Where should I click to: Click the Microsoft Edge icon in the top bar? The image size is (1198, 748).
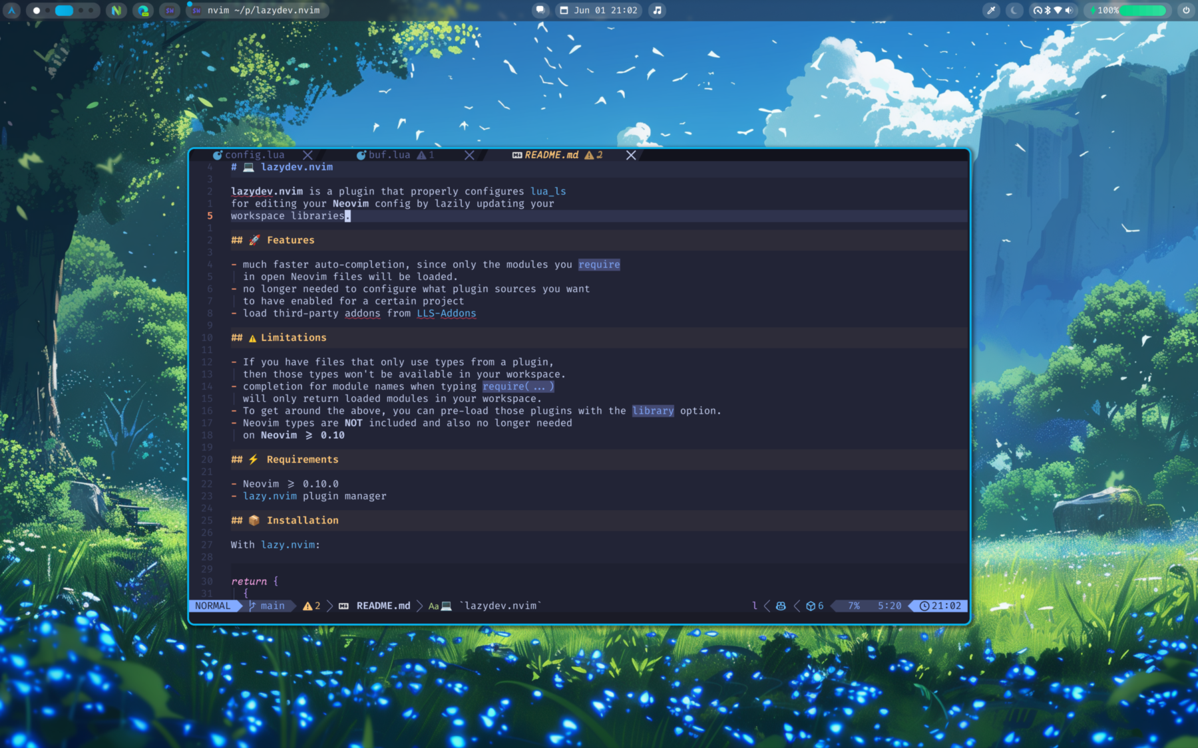(x=143, y=11)
